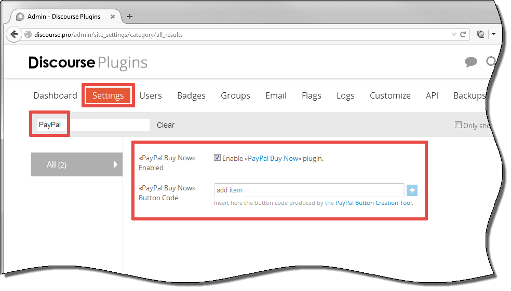Click the blue plus add item button
This screenshot has width=511, height=291.
pyautogui.click(x=412, y=190)
